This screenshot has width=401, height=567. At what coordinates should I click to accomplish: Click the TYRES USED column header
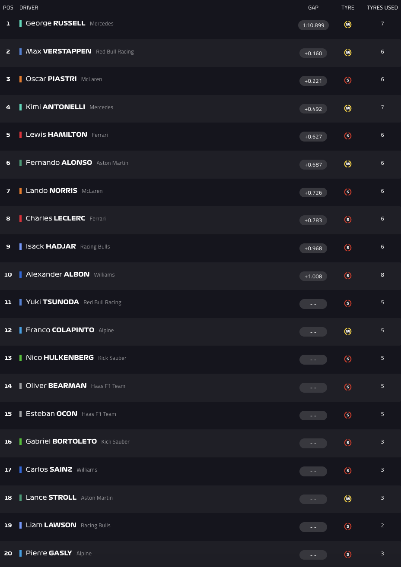tap(382, 8)
